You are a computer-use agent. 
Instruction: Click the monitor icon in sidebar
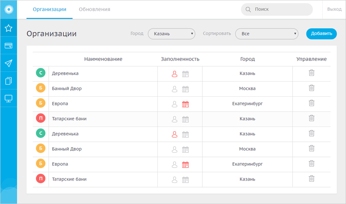[8, 99]
